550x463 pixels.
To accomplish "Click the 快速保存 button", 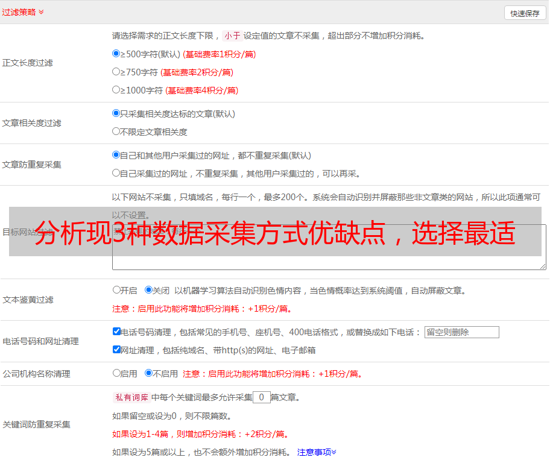I will (525, 13).
